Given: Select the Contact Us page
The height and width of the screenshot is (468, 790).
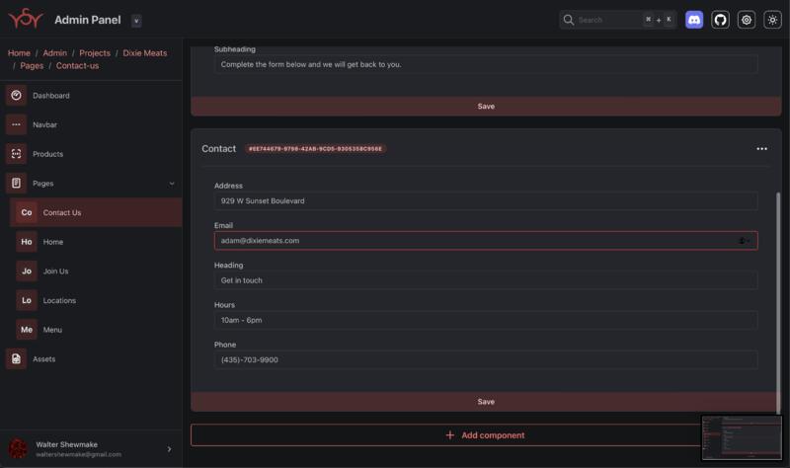Looking at the screenshot, I should 96,212.
